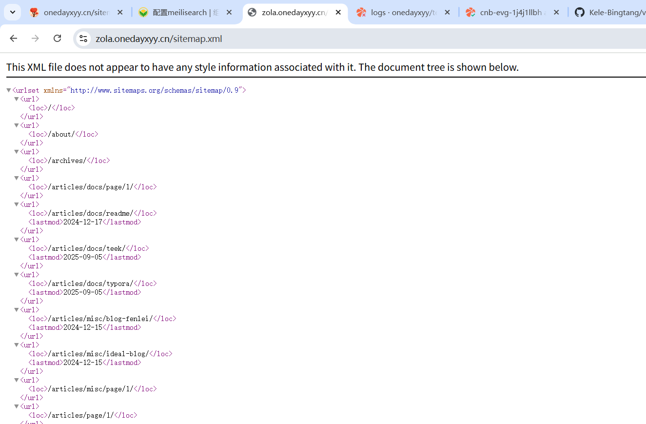This screenshot has width=646, height=424.
Task: Switch to the 配置meilisearch tab
Action: point(185,12)
